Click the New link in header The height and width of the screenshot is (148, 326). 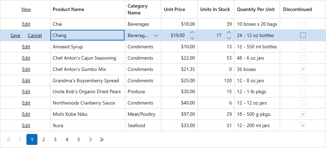coord(26,9)
